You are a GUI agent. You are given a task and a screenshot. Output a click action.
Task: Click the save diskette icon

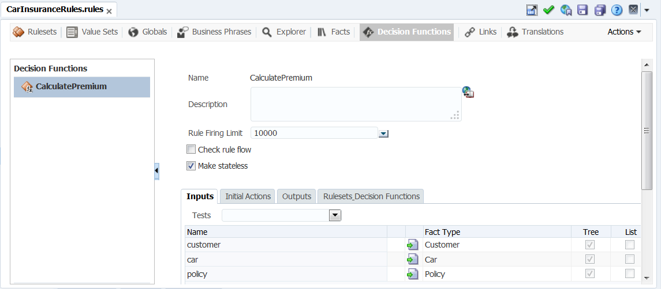tap(582, 10)
